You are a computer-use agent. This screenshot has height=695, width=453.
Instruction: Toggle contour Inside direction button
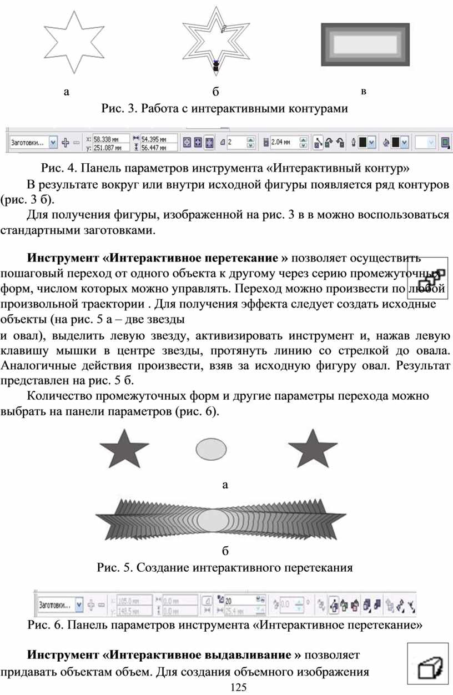pos(198,143)
